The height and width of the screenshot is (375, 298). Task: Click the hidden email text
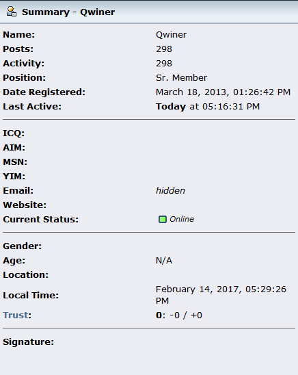[170, 191]
